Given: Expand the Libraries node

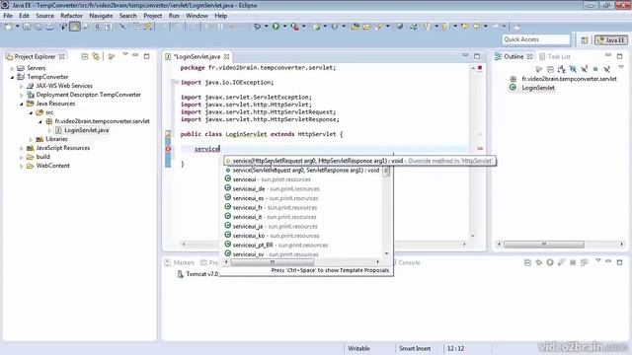Looking at the screenshot, I should coord(31,139).
